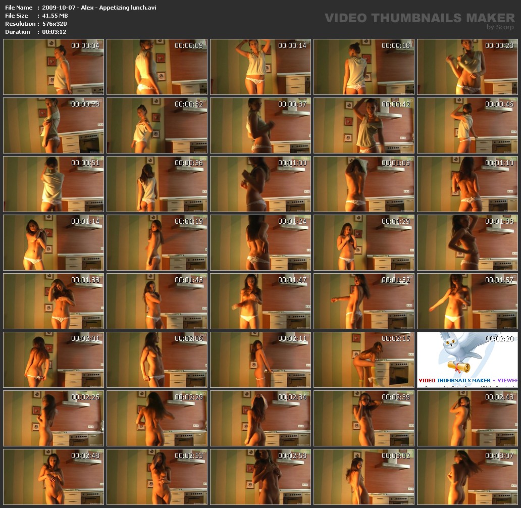Click the thumbnail stamped 00:02:34
521x508 pixels.
click(x=260, y=419)
